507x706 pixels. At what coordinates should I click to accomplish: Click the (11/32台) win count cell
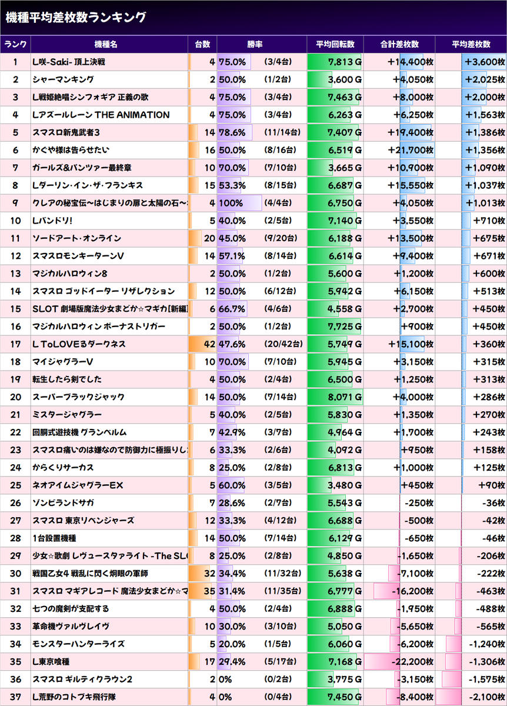click(x=283, y=574)
